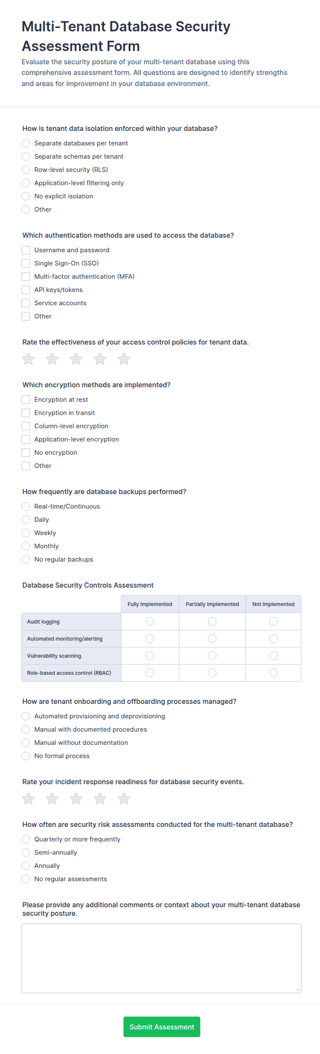The image size is (320, 1054).
Task: Give incident response readiness one star
Action: 28,798
